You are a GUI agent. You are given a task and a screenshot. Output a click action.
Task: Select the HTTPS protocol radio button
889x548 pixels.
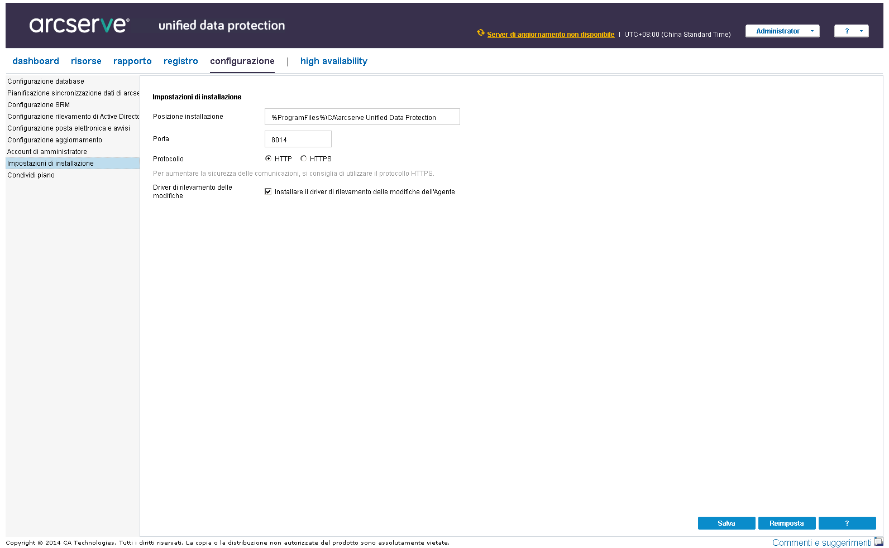pos(303,158)
